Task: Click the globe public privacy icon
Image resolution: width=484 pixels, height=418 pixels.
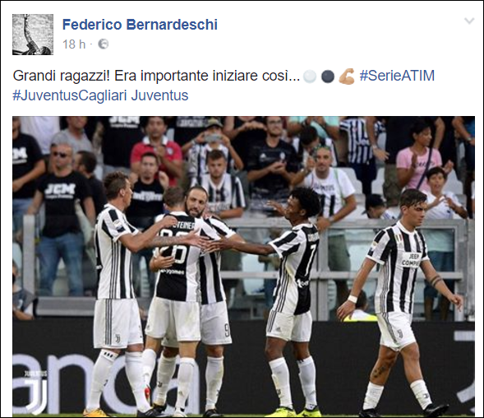Action: (103, 44)
